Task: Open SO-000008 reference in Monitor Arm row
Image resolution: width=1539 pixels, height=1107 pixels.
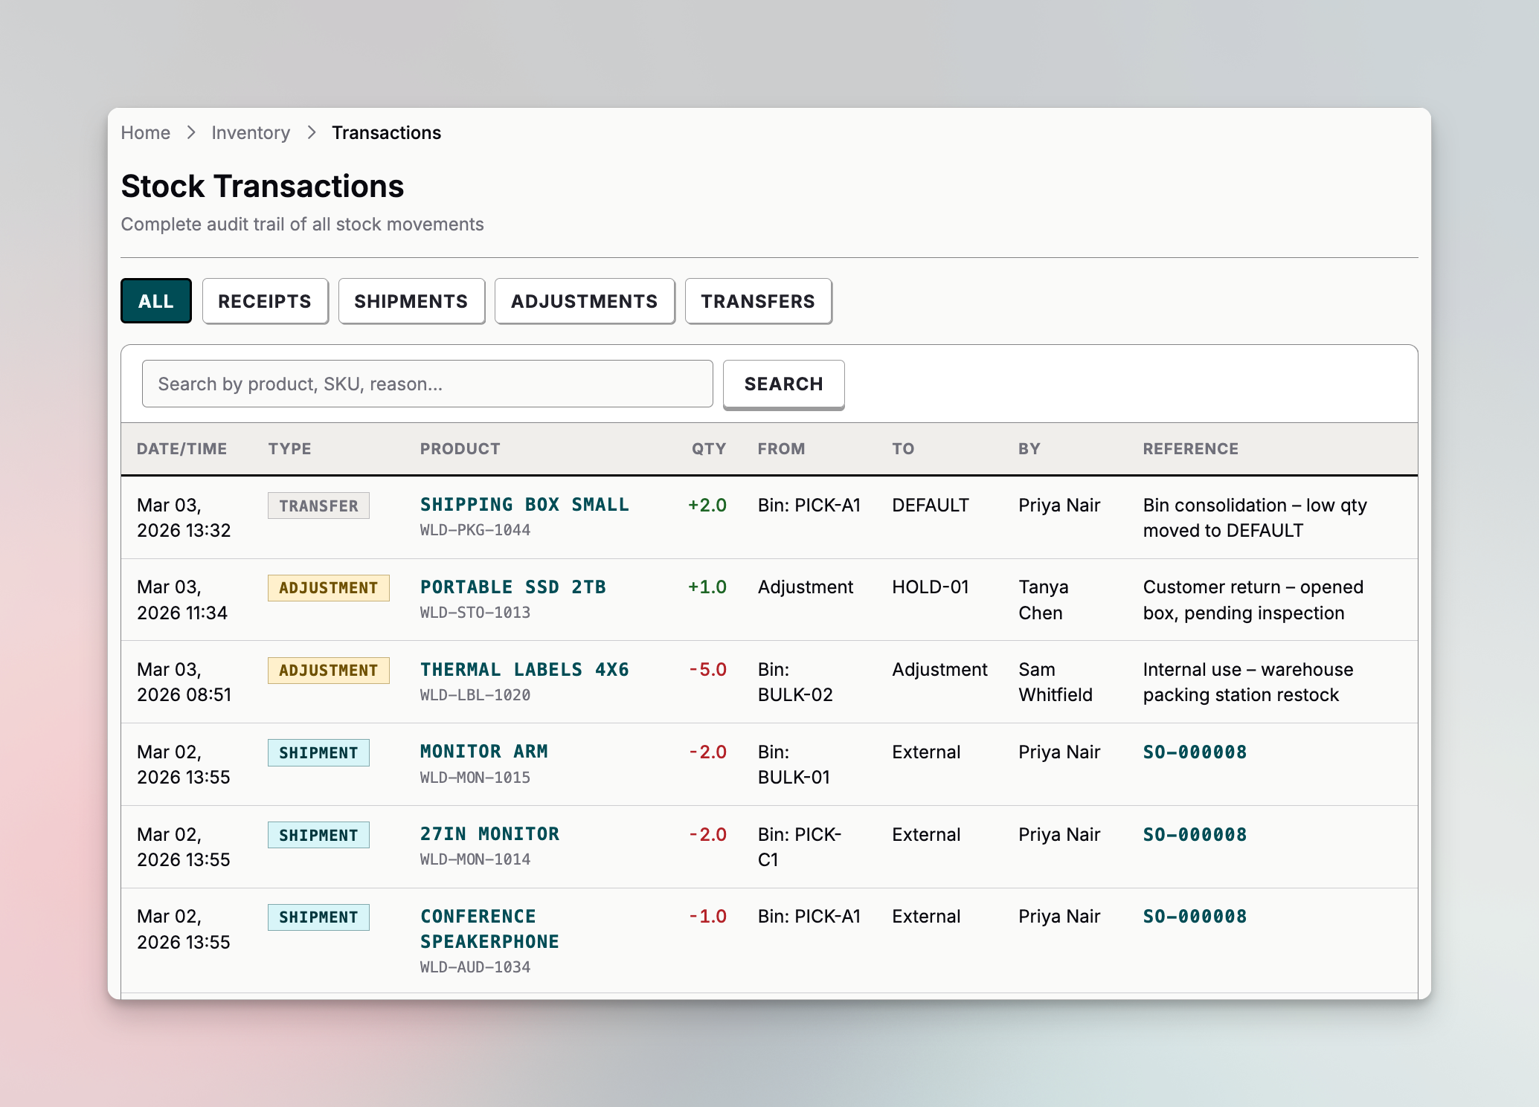Action: coord(1195,752)
